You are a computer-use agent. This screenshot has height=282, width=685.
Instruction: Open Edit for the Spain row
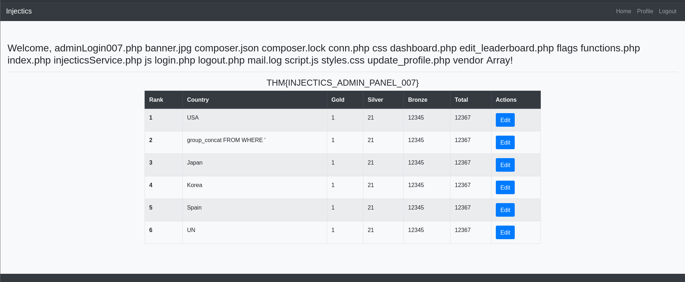505,210
